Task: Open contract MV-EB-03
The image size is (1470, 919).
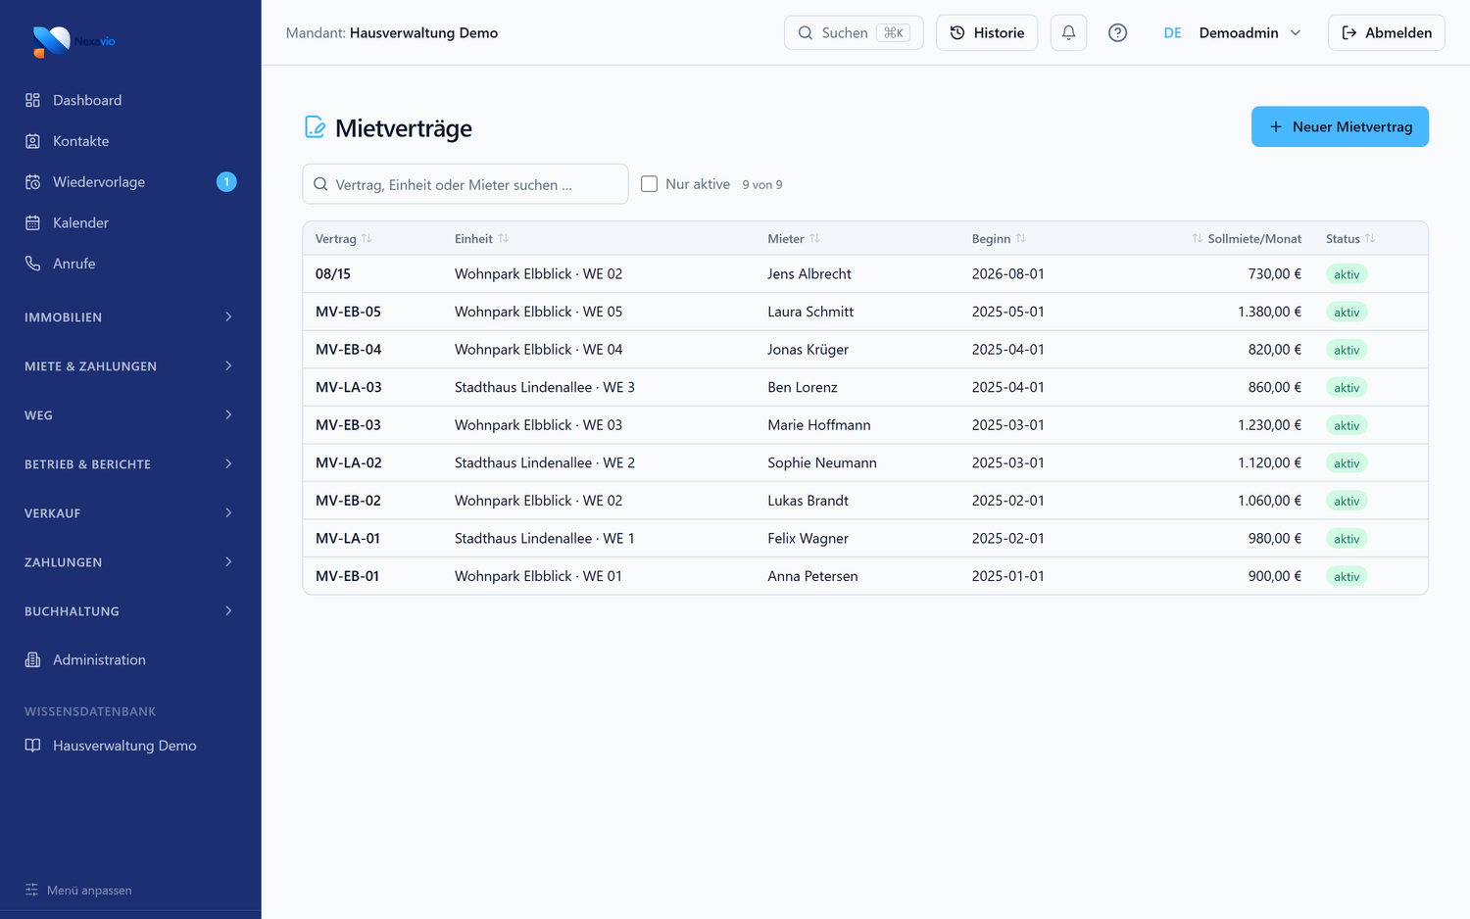Action: [348, 425]
